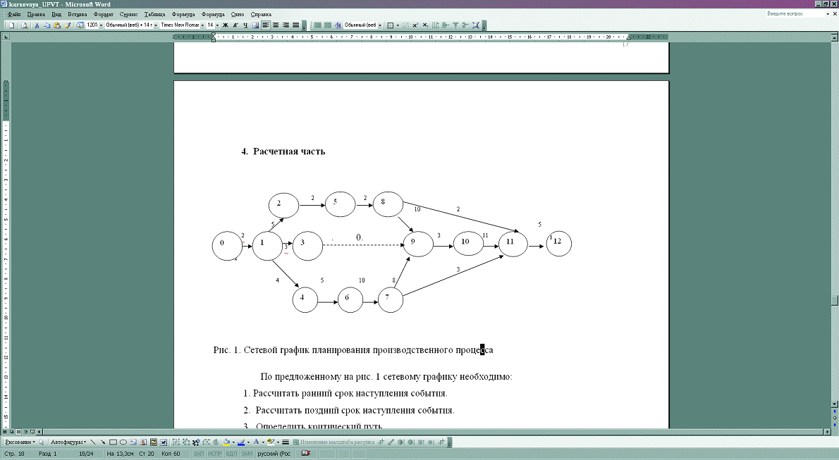Toggle Underline formatting (Ч)
This screenshot has height=460, width=839.
pos(245,25)
